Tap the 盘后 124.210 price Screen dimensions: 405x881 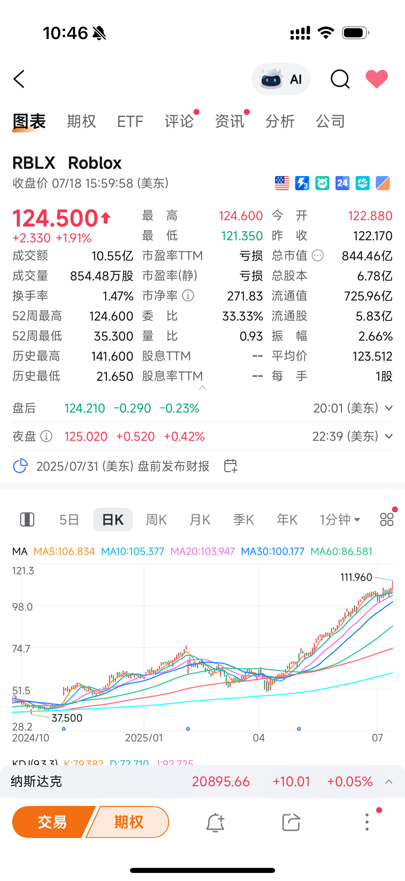(85, 408)
